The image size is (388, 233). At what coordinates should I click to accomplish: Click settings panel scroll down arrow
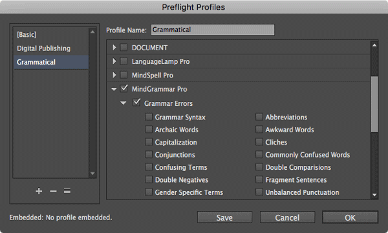[x=374, y=195]
